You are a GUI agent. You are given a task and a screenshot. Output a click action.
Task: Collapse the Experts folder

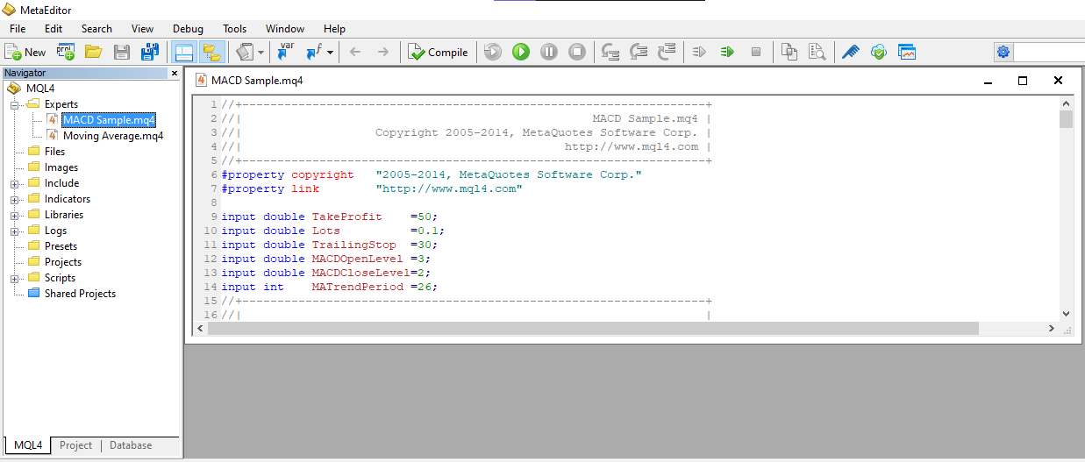(x=15, y=104)
